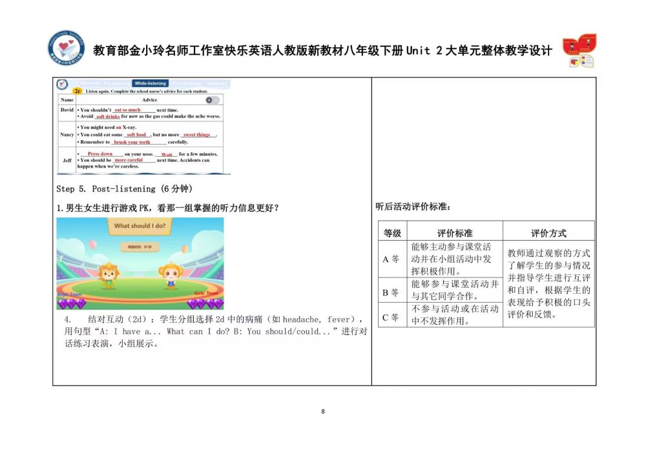
Task: Click the 'eat so much' answer blank
Action: [x=127, y=110]
